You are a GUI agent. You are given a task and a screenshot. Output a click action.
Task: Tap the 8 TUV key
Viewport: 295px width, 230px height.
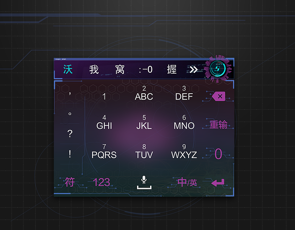point(144,151)
